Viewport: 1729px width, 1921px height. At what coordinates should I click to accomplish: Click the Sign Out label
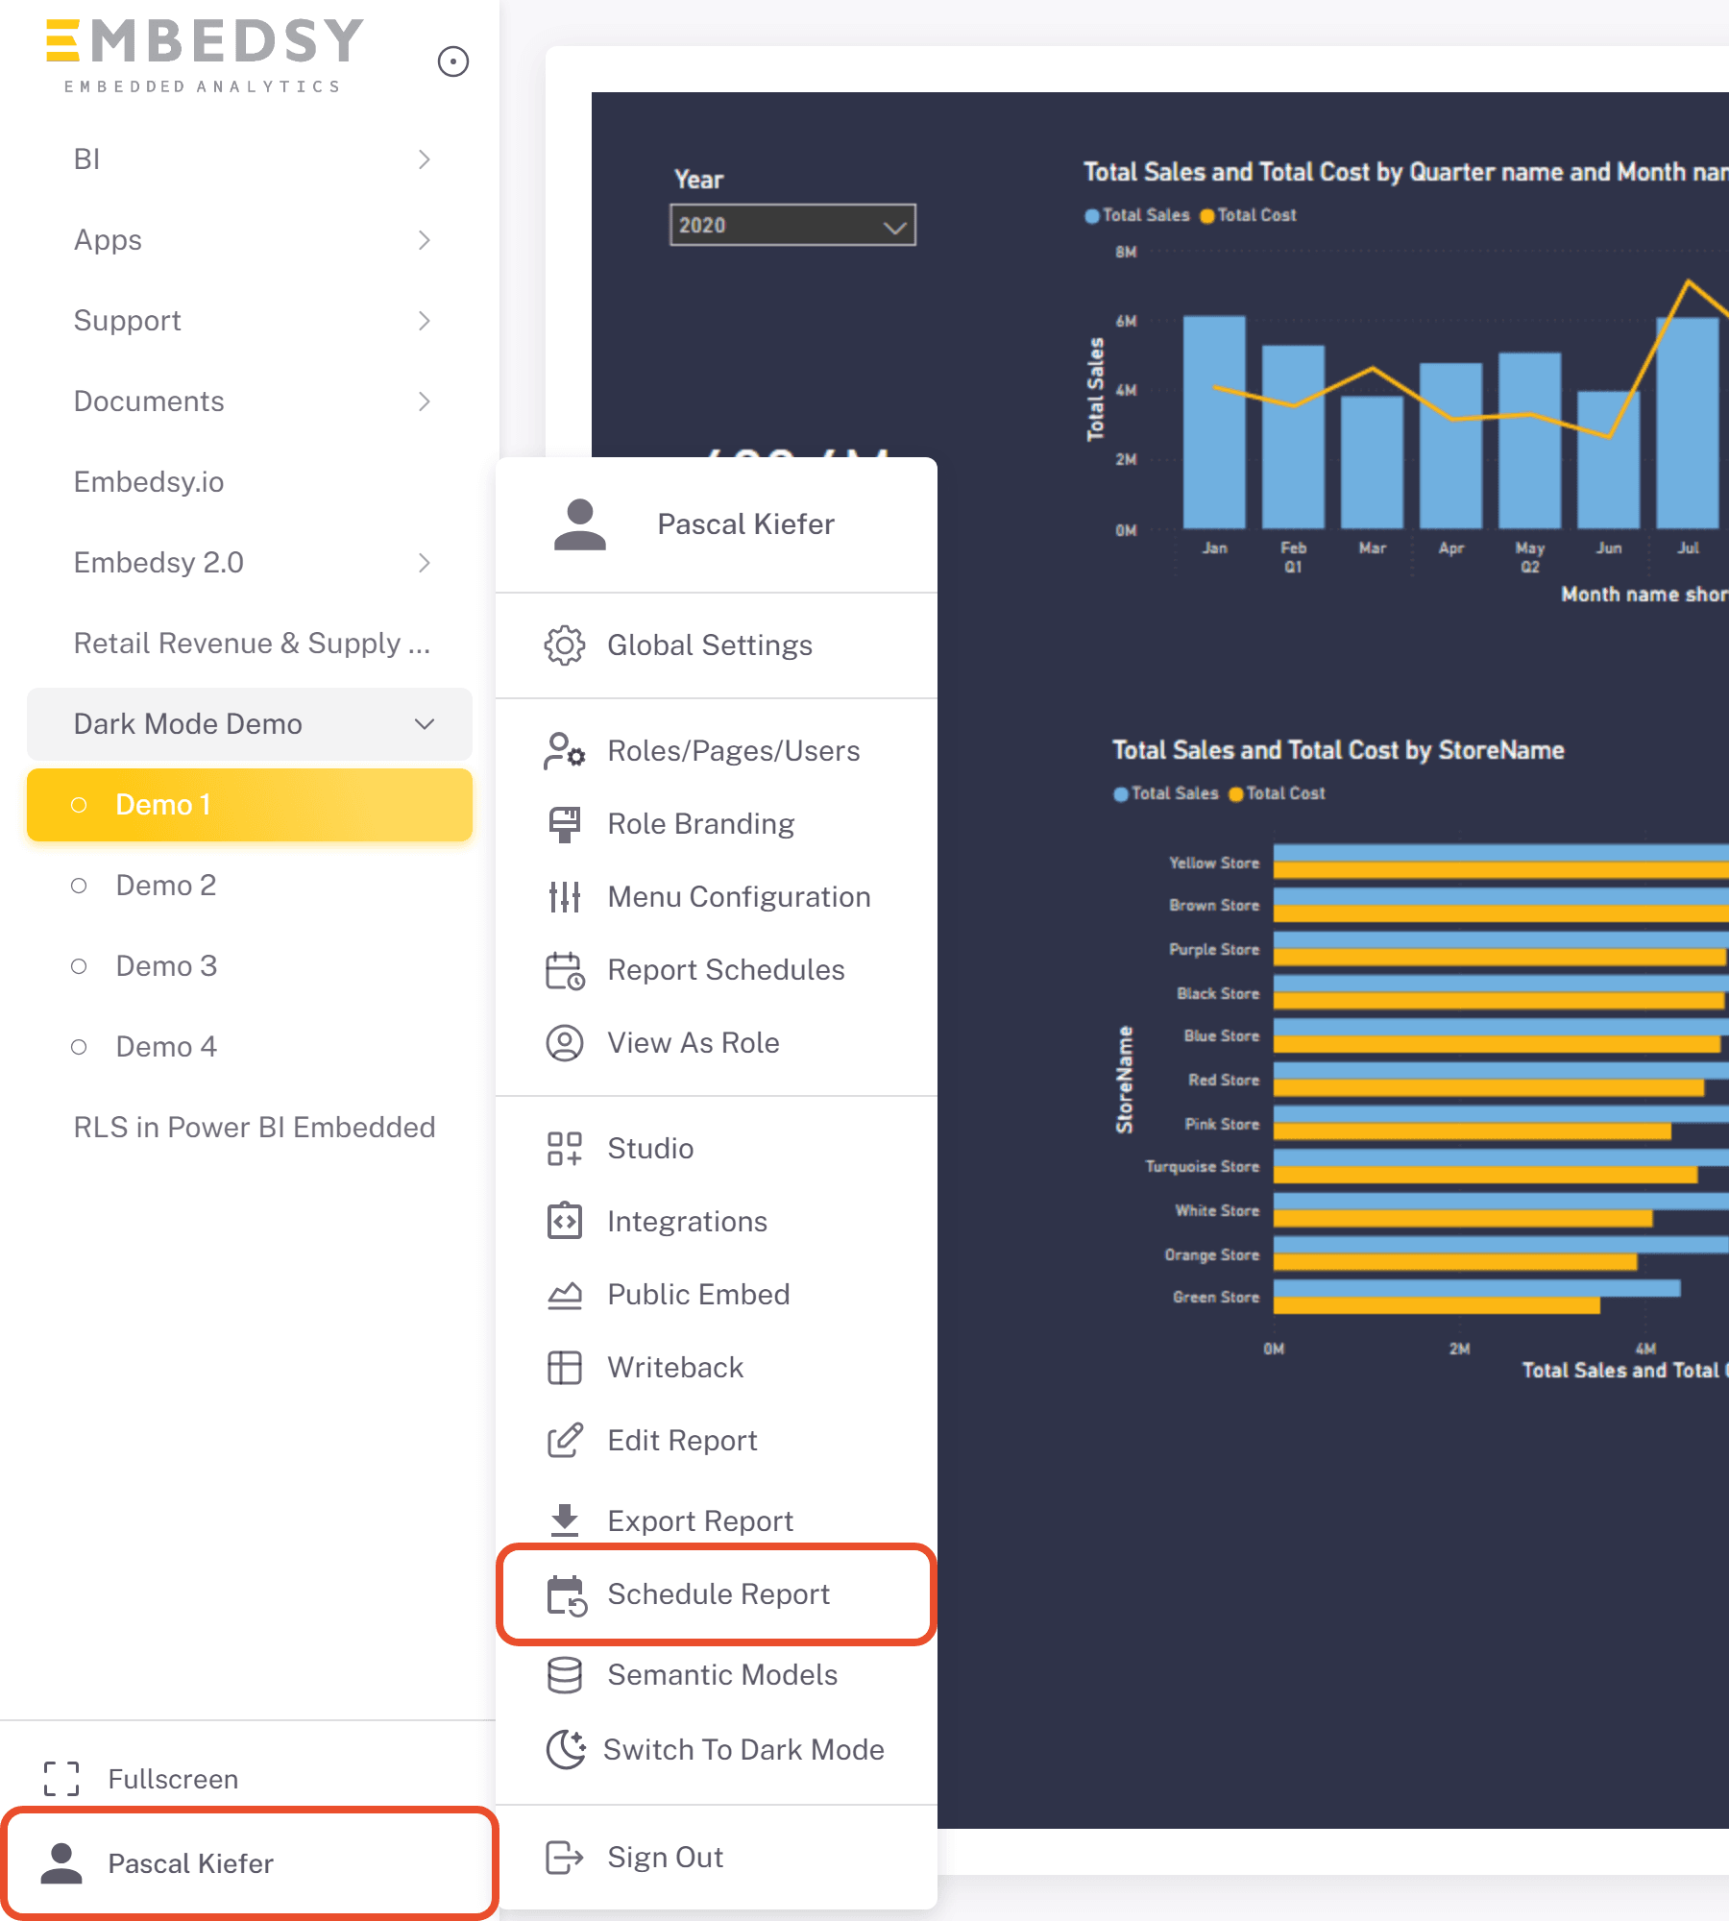[x=666, y=1858]
